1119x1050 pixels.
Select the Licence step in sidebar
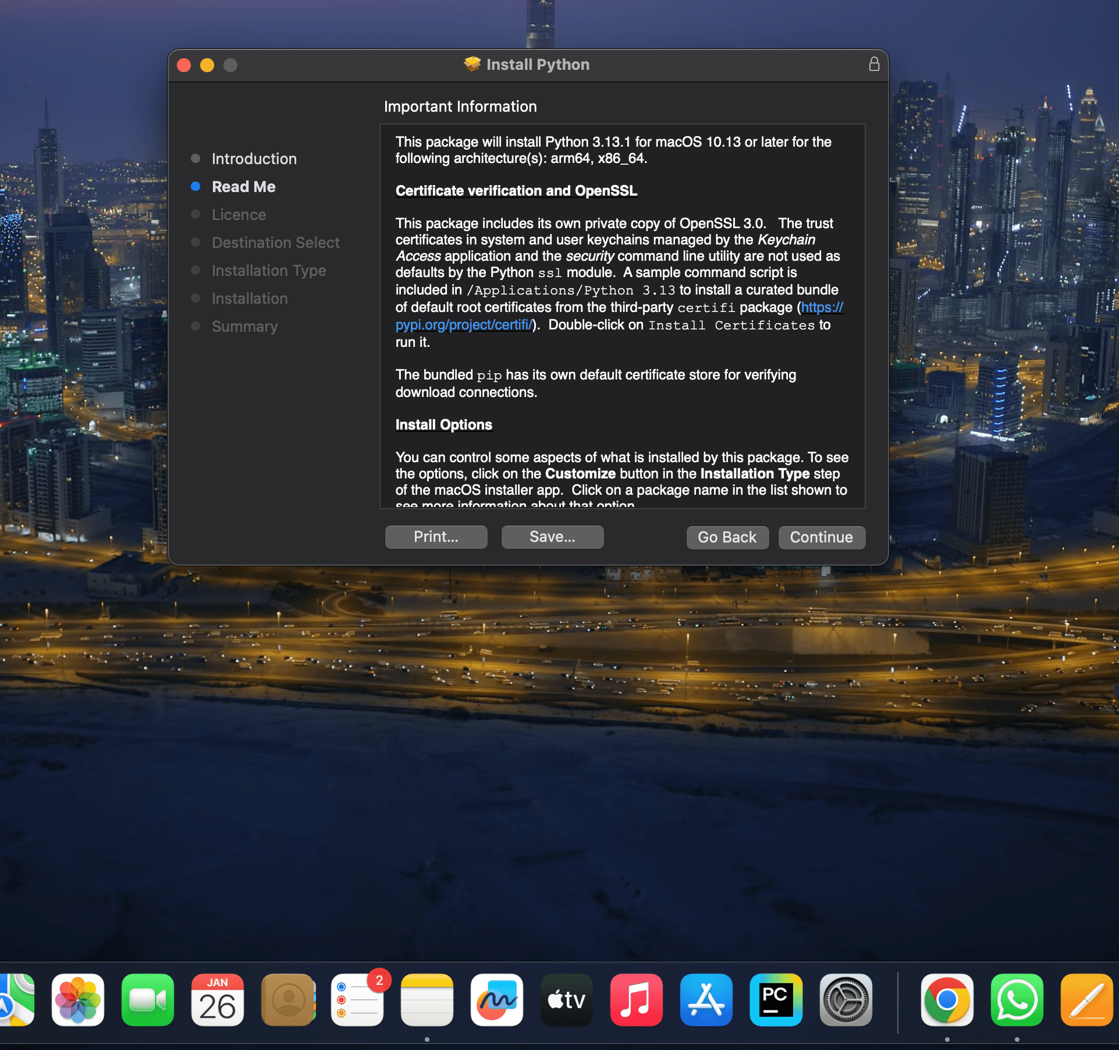coord(239,215)
